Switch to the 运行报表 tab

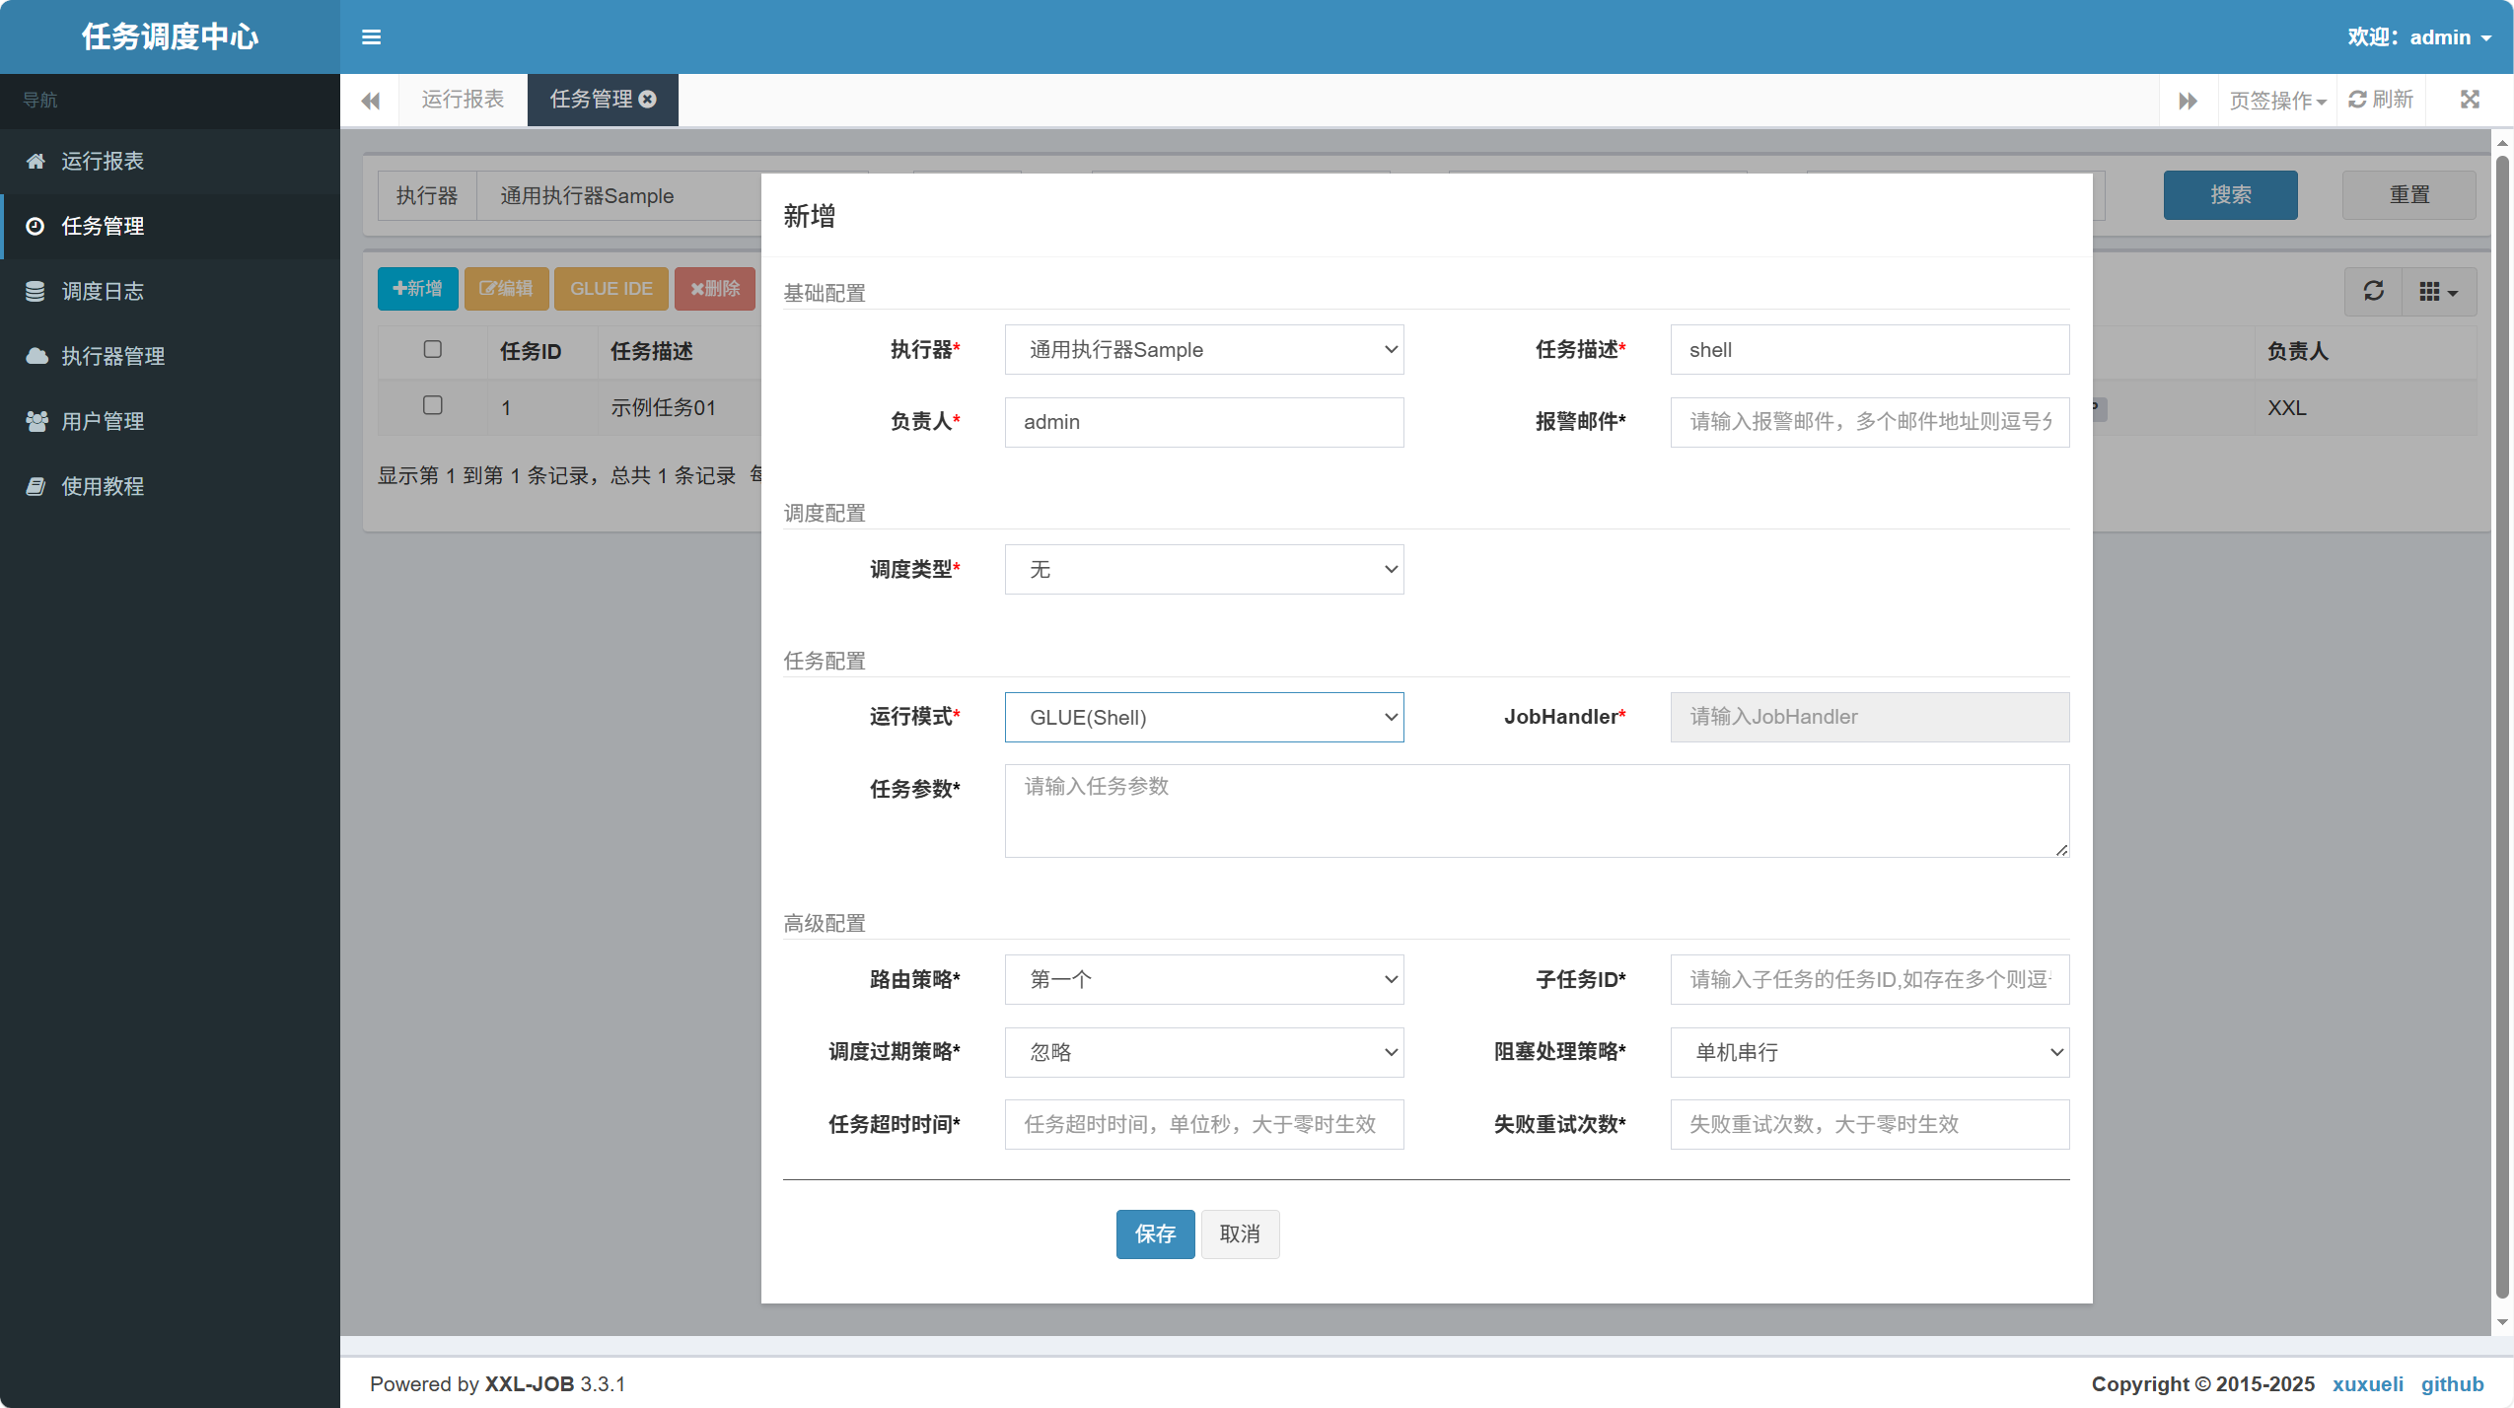[x=463, y=100]
